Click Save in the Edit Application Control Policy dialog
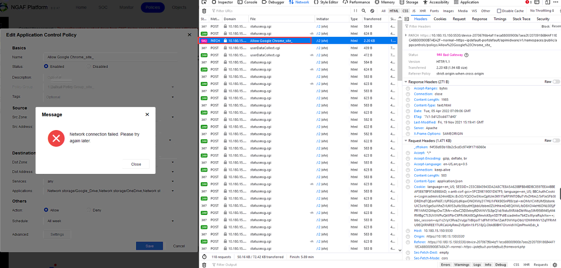561x268 pixels. (x=149, y=246)
